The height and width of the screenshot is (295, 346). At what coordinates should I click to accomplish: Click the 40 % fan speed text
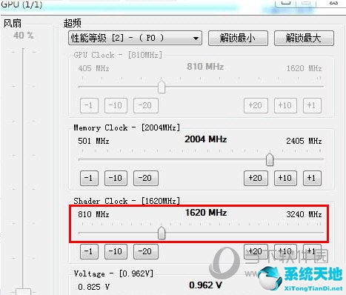point(23,36)
